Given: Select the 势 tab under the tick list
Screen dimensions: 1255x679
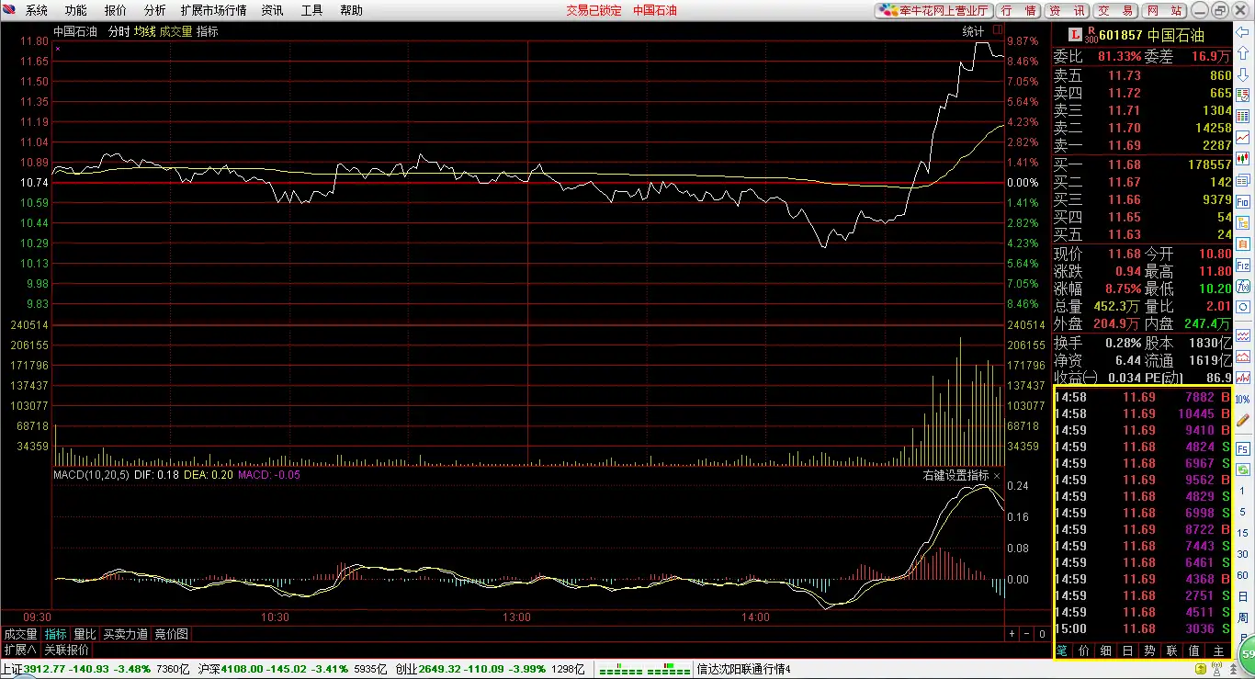Looking at the screenshot, I should point(1149,650).
